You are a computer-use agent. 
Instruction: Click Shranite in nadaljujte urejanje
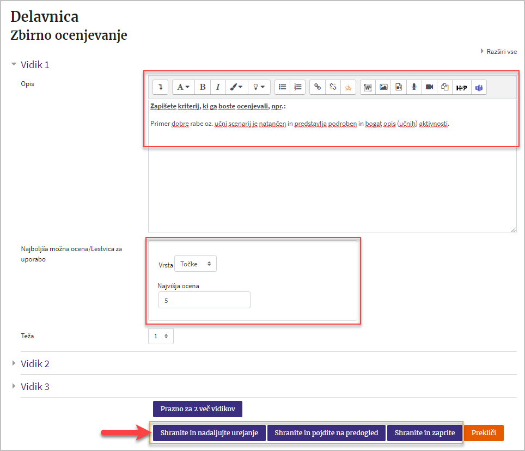pos(209,433)
